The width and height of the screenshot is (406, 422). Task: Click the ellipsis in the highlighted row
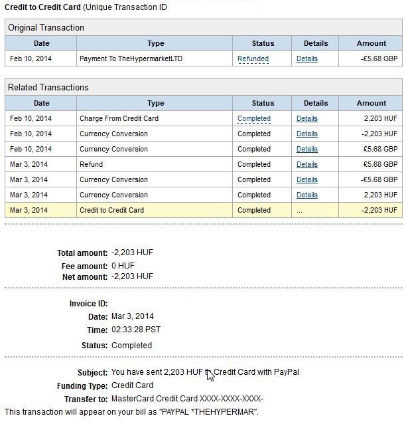tap(300, 210)
